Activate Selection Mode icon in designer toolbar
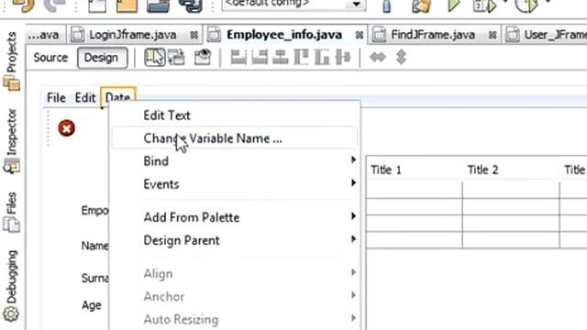Viewport: 587px width, 330px height. 154,58
